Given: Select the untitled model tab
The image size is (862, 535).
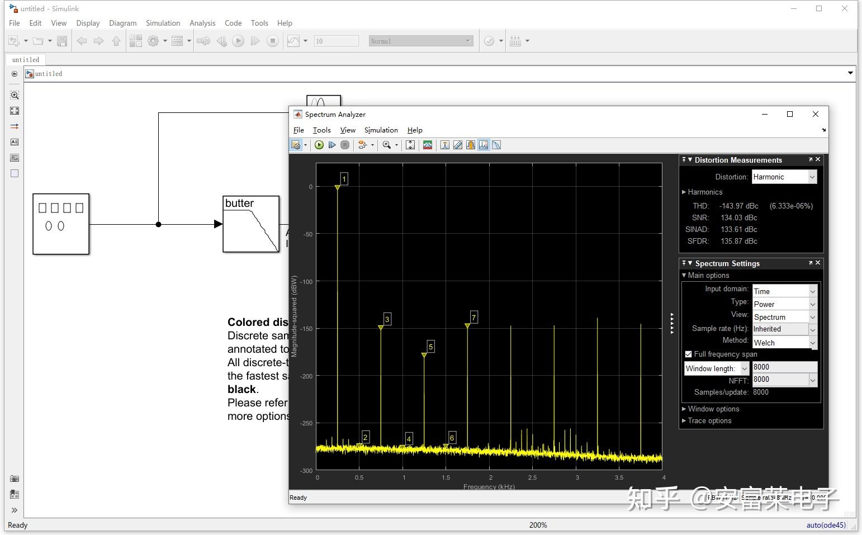Looking at the screenshot, I should (25, 59).
